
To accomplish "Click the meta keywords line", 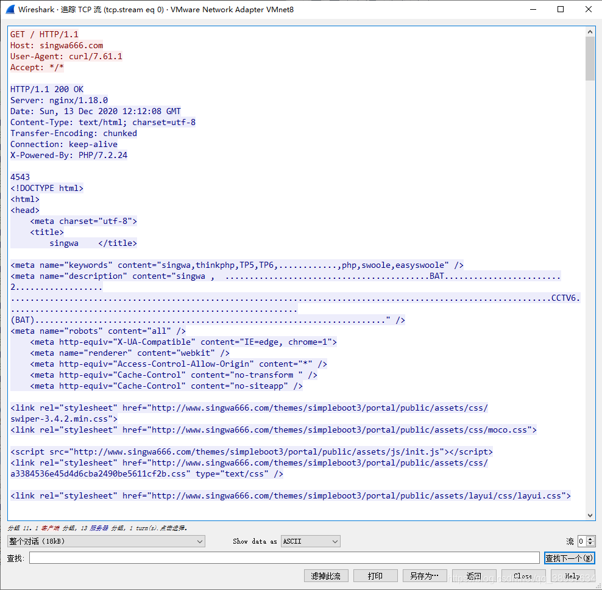I will [x=237, y=265].
